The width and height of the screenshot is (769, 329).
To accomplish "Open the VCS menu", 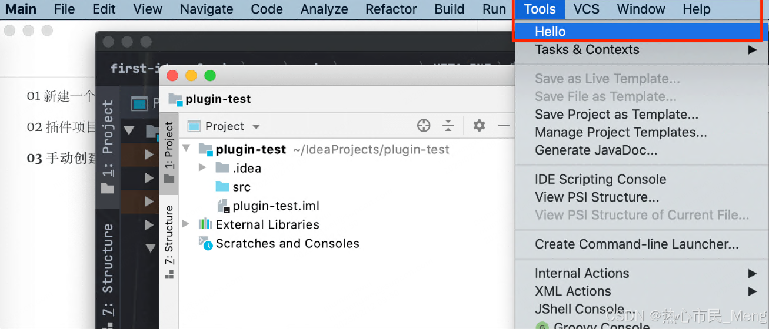I will (586, 9).
